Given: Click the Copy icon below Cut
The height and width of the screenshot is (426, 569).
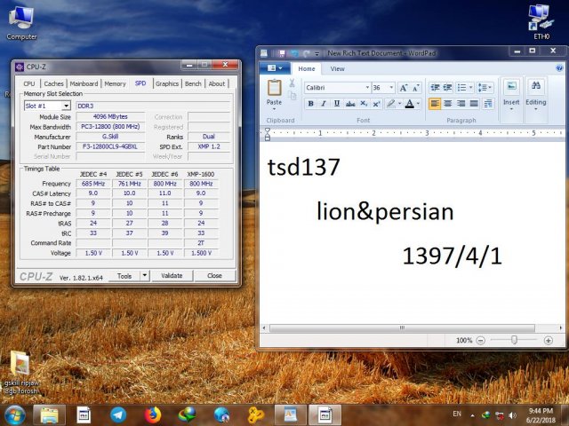Looking at the screenshot, I should (293, 96).
